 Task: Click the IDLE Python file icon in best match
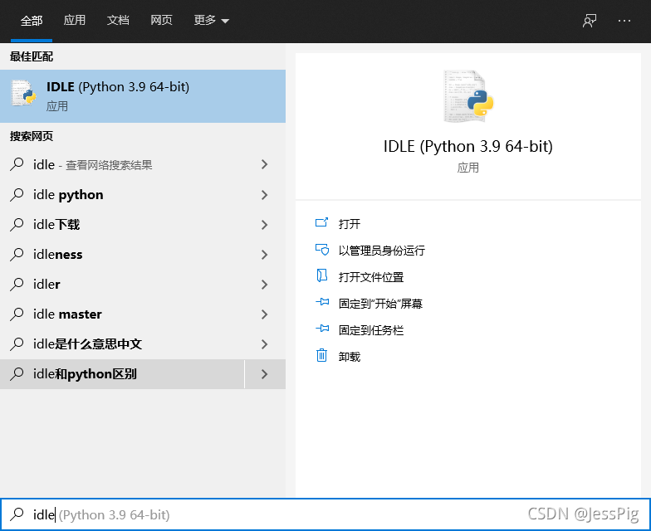pos(23,93)
